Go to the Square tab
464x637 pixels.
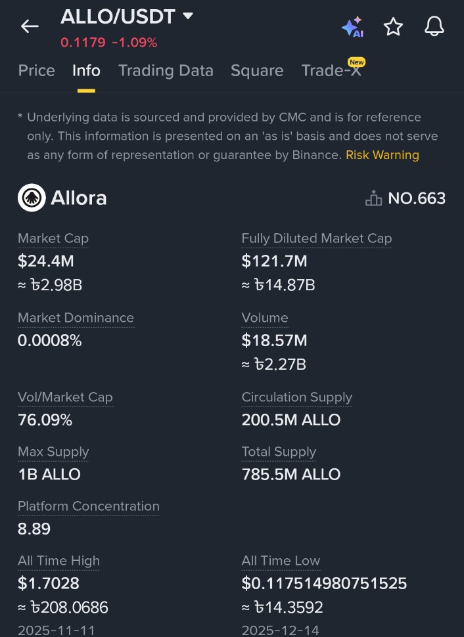(x=257, y=71)
